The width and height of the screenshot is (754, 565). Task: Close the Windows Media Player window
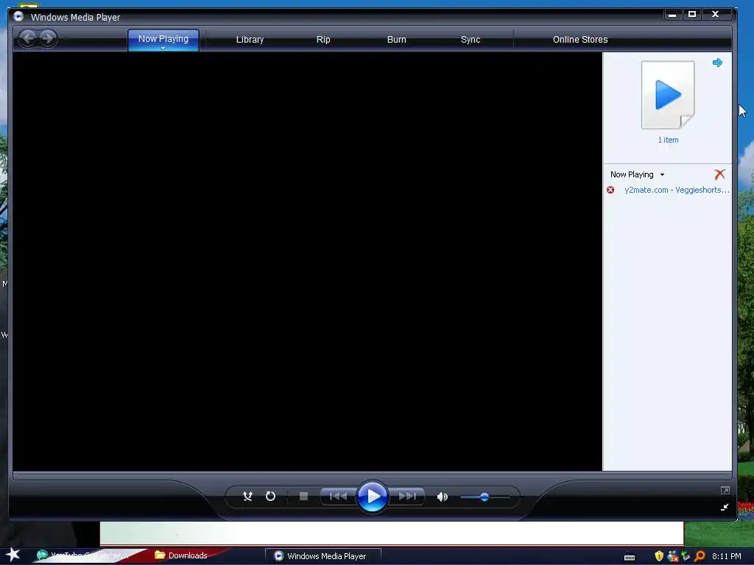[x=715, y=15]
